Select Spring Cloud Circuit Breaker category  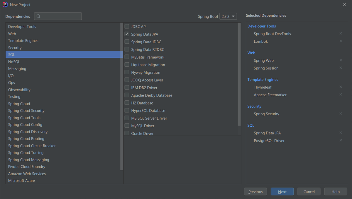coord(63,146)
